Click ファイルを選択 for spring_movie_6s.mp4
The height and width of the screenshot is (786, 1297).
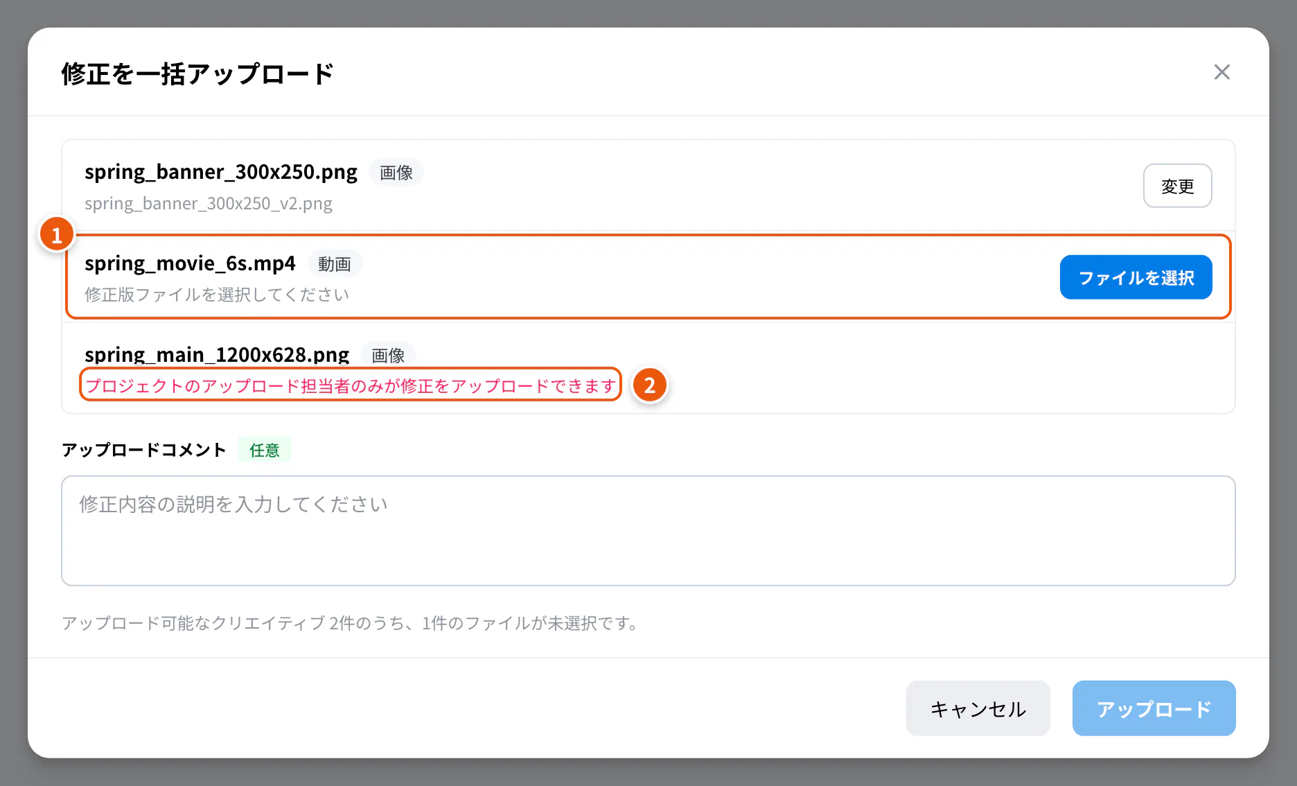click(1136, 277)
